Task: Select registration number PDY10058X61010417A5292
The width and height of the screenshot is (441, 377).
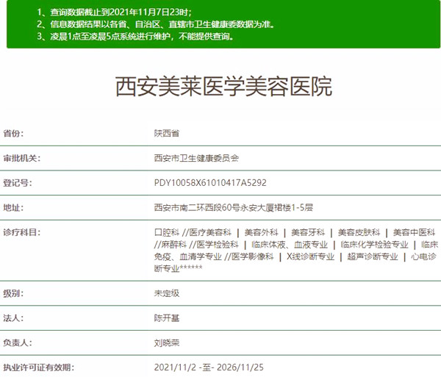Action: point(210,183)
